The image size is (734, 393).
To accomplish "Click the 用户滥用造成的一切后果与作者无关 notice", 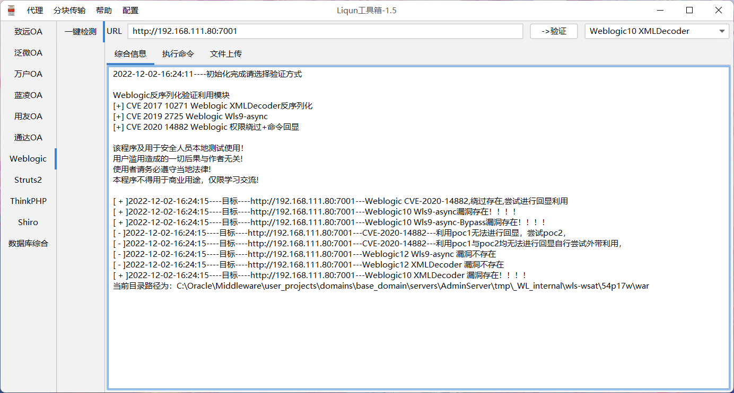I will [178, 159].
